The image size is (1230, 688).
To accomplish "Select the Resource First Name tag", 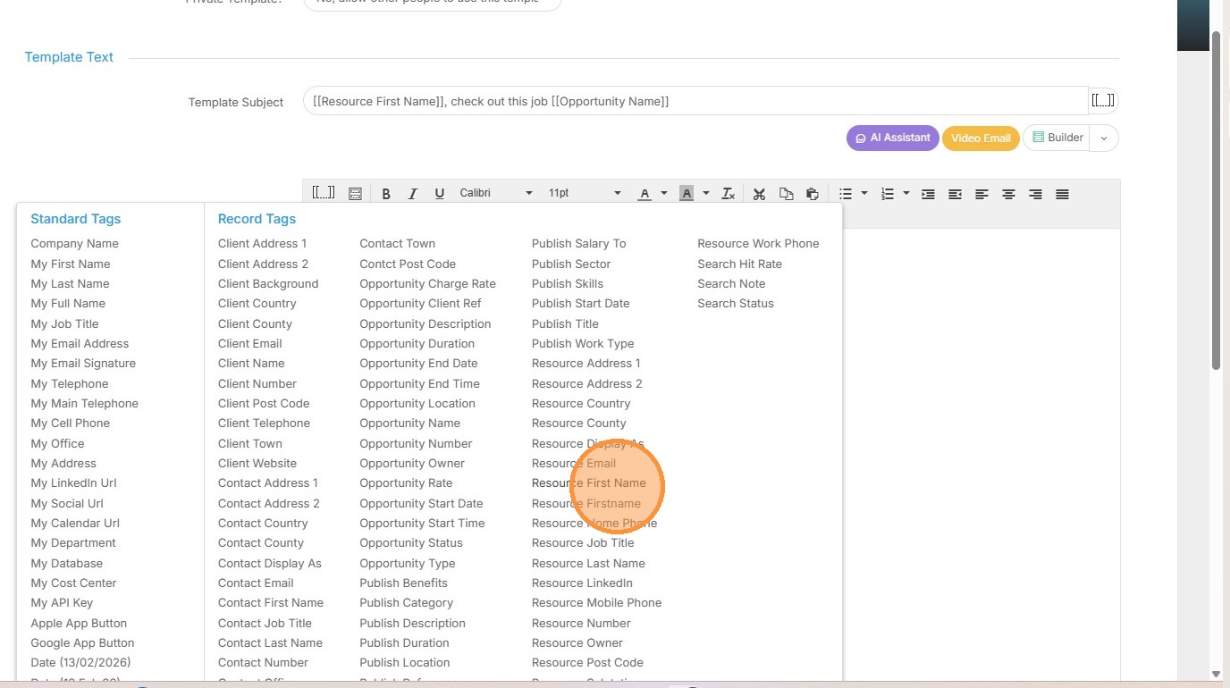I will [x=588, y=483].
